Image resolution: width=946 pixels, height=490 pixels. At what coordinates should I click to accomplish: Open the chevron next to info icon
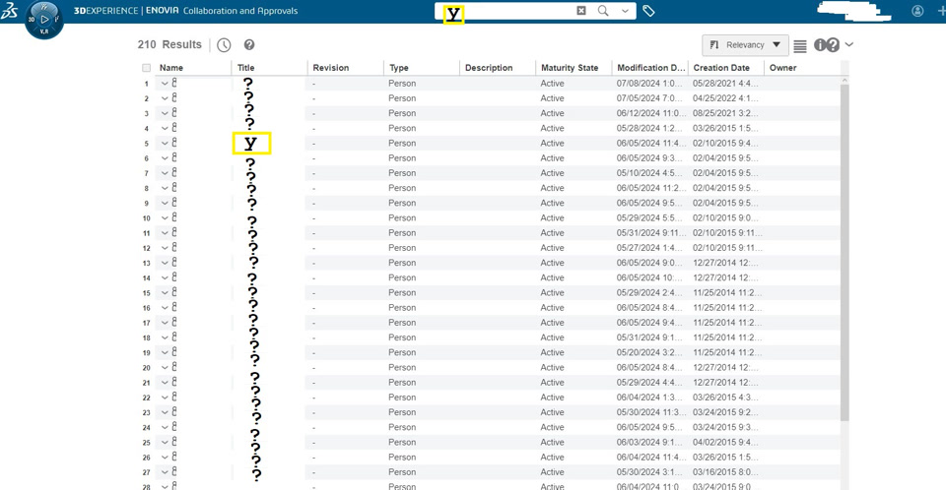tap(848, 44)
